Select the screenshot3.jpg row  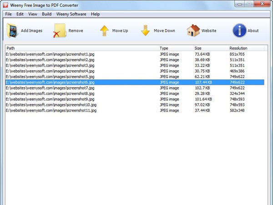tap(135, 65)
